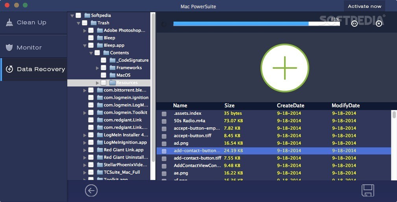The width and height of the screenshot is (397, 202).
Task: Sort by ModifyDate column header
Action: (x=345, y=105)
